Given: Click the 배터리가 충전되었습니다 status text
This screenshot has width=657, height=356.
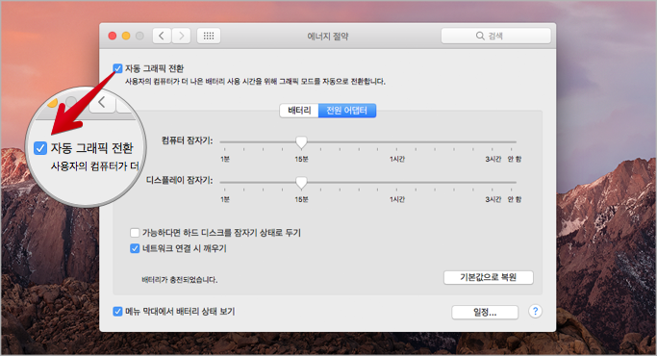Looking at the screenshot, I should (x=179, y=280).
